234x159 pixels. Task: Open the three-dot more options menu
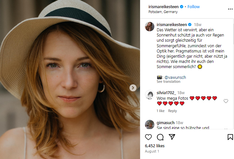coord(230,9)
